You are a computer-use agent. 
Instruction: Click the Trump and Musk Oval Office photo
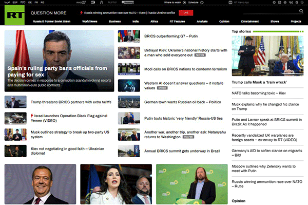pos(267,56)
